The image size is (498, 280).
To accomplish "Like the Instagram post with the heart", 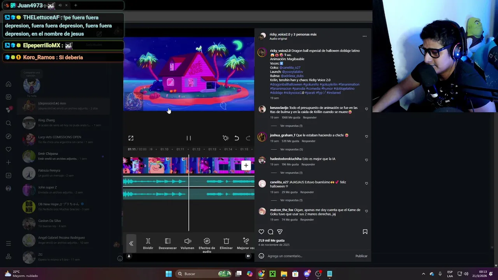I will (261, 232).
